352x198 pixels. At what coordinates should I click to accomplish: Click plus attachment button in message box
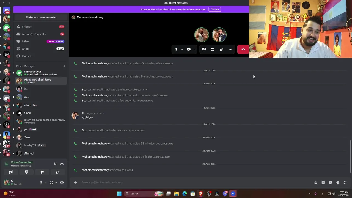pyautogui.click(x=75, y=182)
